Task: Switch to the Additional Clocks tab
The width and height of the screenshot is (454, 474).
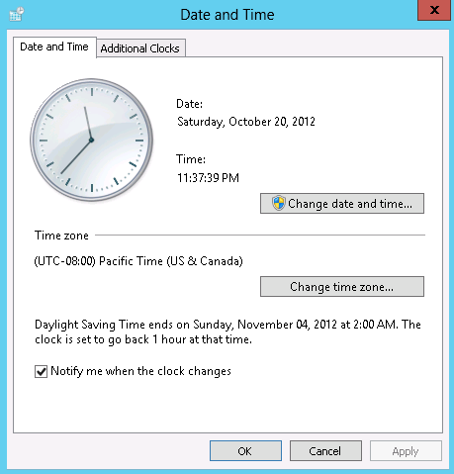Action: 140,48
